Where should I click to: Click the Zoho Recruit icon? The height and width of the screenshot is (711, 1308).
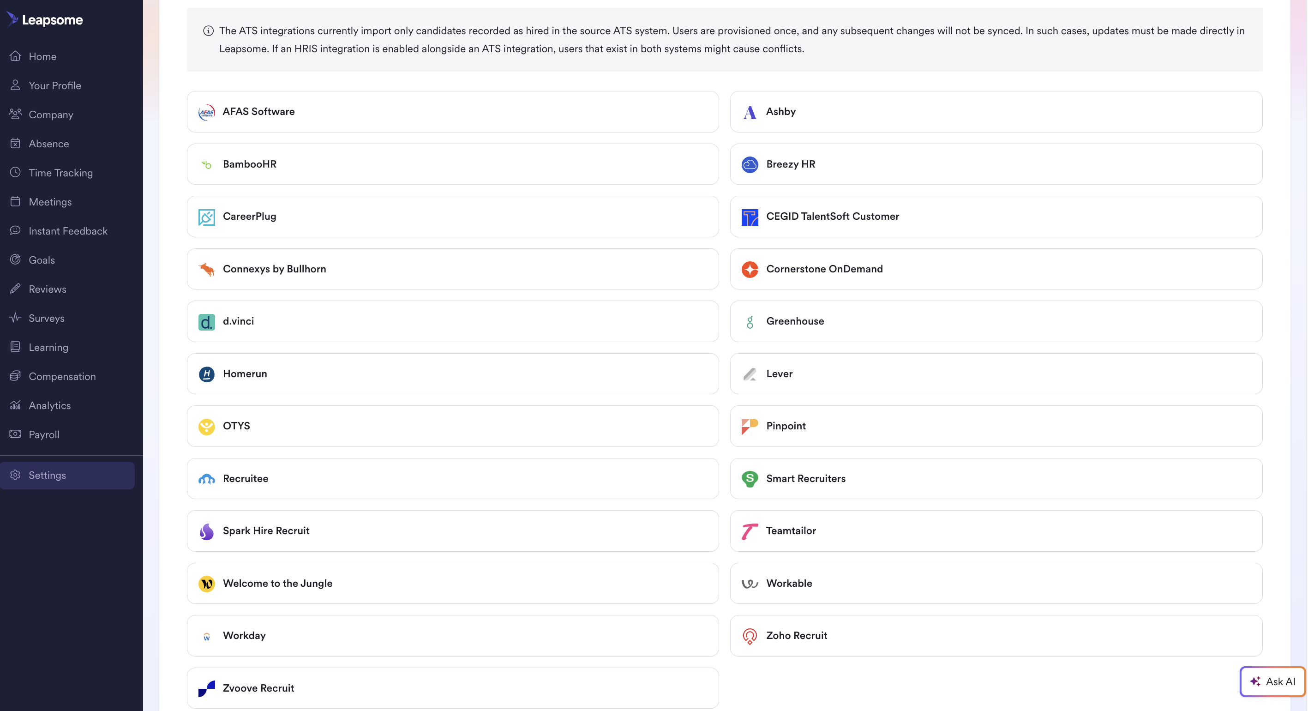[750, 636]
